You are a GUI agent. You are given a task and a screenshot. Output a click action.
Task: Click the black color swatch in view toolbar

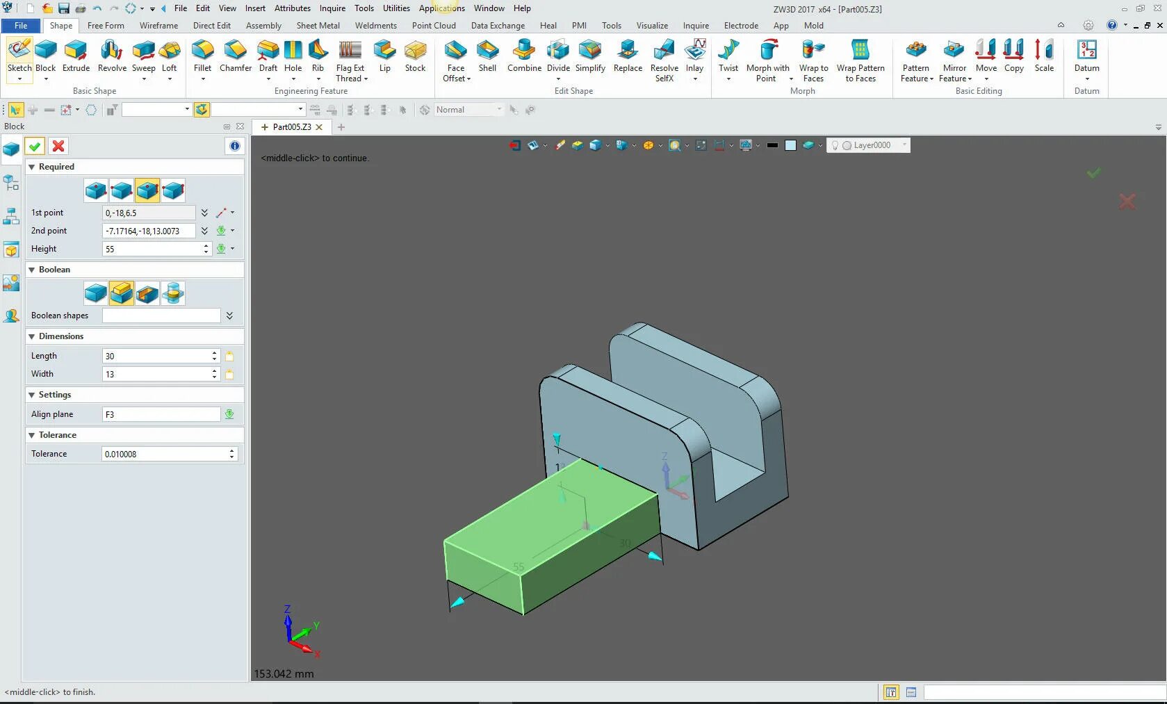[772, 145]
